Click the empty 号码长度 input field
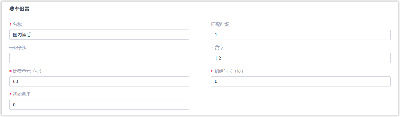The width and height of the screenshot is (400, 117). (99, 58)
